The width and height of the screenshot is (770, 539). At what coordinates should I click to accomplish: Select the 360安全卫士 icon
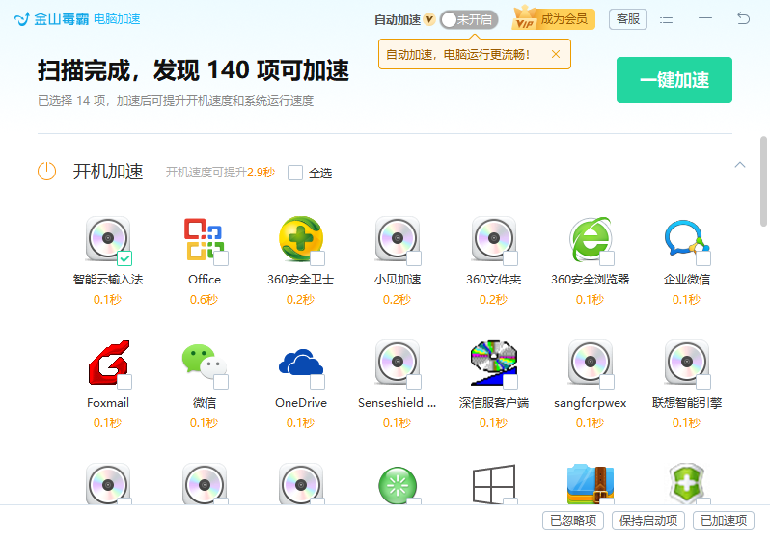[301, 239]
